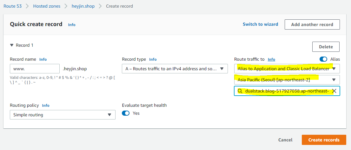Toggle the Alias switch off
Viewport: 351px width, 150px height.
click(x=323, y=59)
